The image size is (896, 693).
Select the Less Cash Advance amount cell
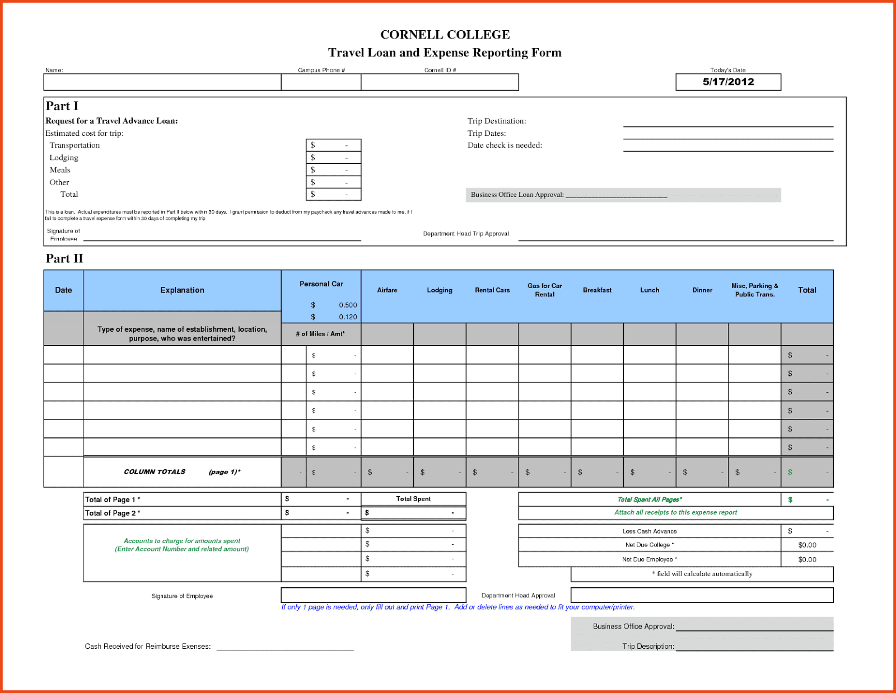click(x=807, y=531)
